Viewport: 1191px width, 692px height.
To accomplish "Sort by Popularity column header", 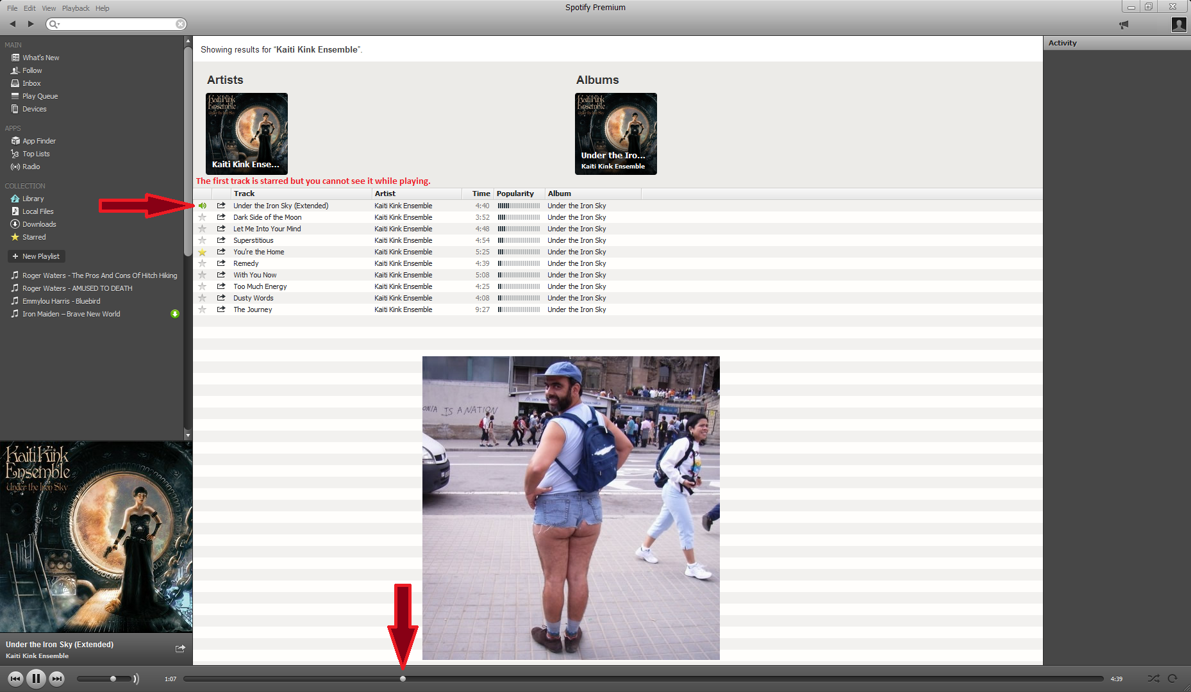I will click(519, 194).
